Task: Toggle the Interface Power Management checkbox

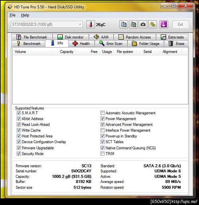Action: pyautogui.click(x=102, y=130)
